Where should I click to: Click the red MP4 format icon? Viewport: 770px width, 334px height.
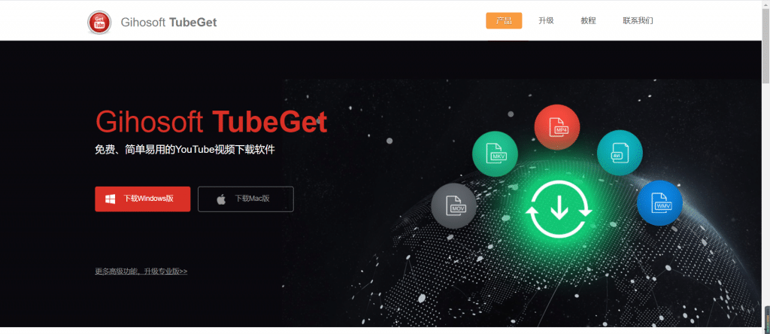pos(557,126)
